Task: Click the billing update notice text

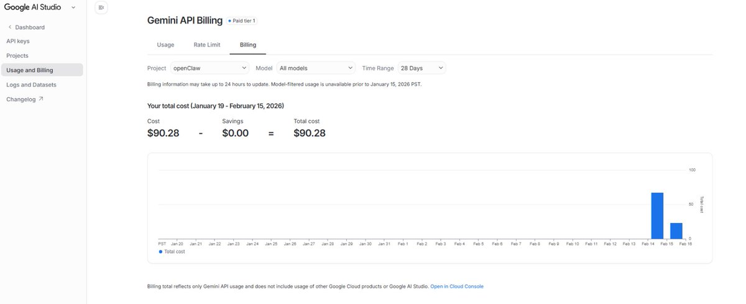Action: point(284,84)
